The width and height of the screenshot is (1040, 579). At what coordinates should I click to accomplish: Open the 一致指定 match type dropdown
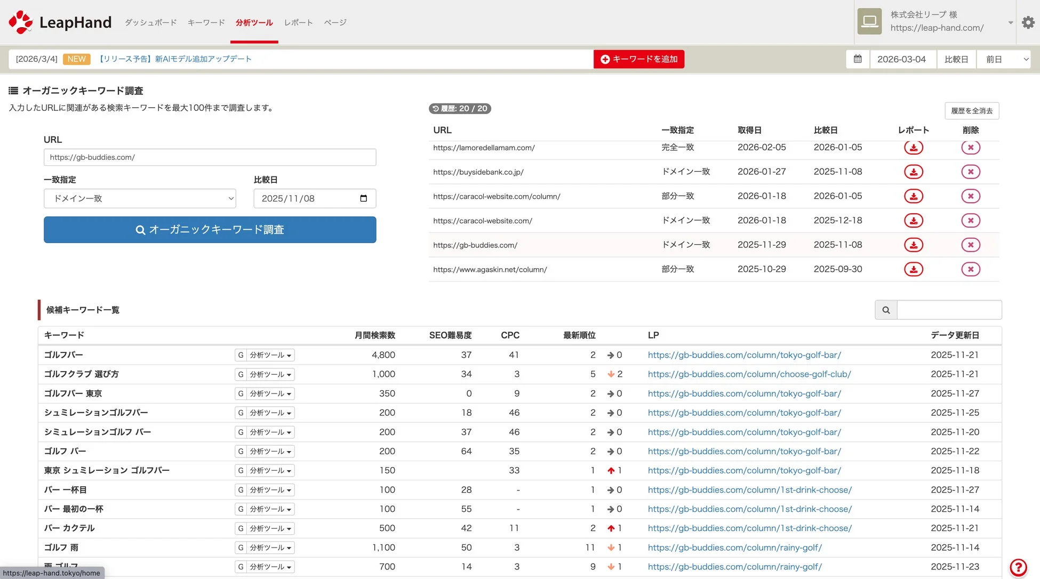coord(140,198)
